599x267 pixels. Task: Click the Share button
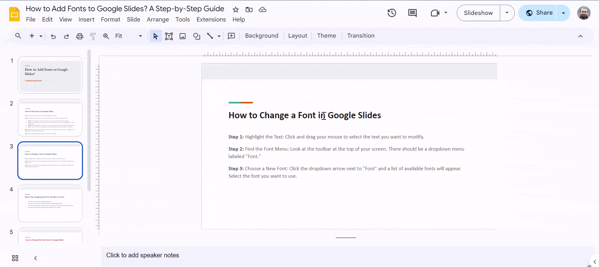(x=539, y=13)
